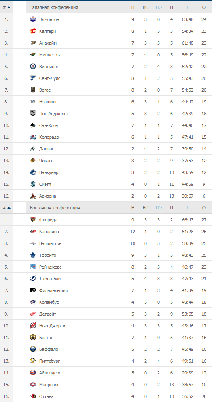The image size is (212, 402).
Task: Sort Western conference by О points column
Action: (204, 7)
